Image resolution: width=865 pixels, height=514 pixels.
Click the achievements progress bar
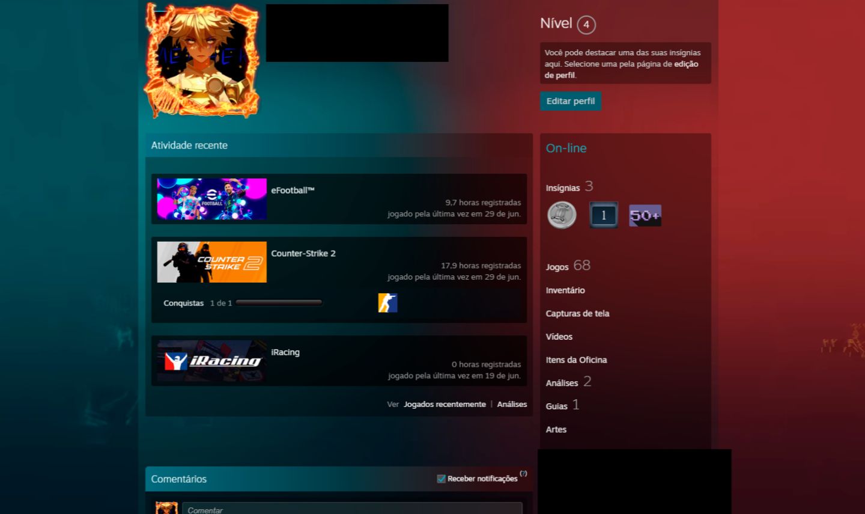point(279,303)
